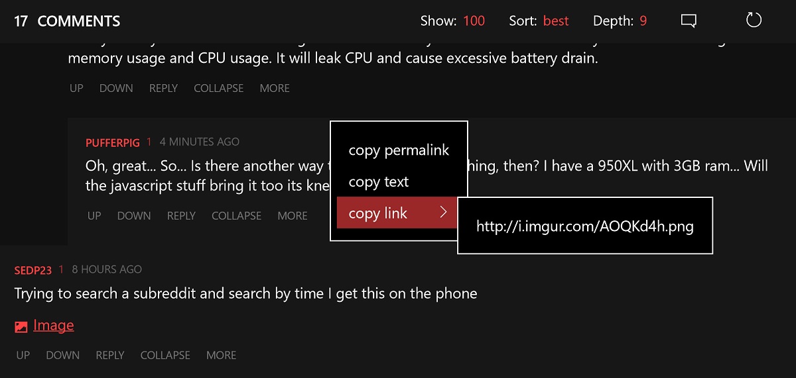
Task: Change the Show count value 100
Action: (474, 21)
